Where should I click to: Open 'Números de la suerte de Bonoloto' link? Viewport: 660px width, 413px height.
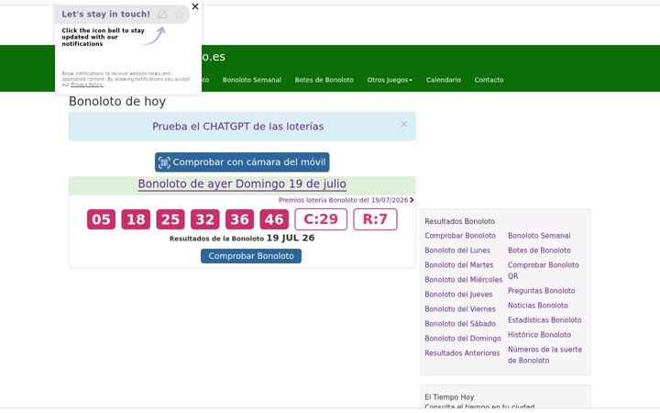tap(544, 355)
